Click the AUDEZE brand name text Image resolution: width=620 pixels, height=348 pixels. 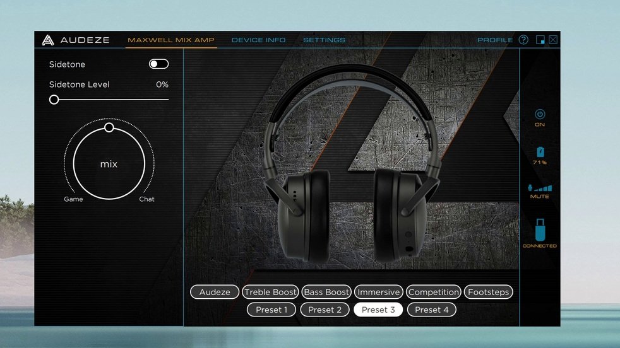pyautogui.click(x=85, y=40)
